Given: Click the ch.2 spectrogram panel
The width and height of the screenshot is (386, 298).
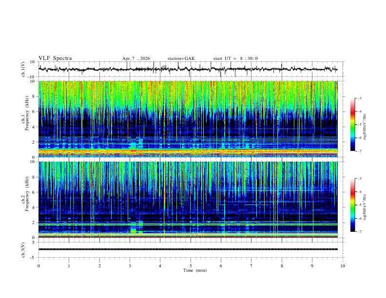Looking at the screenshot, I should pos(188,200).
